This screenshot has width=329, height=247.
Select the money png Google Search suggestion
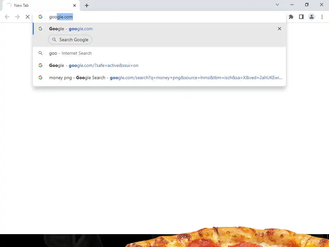pyautogui.click(x=159, y=78)
